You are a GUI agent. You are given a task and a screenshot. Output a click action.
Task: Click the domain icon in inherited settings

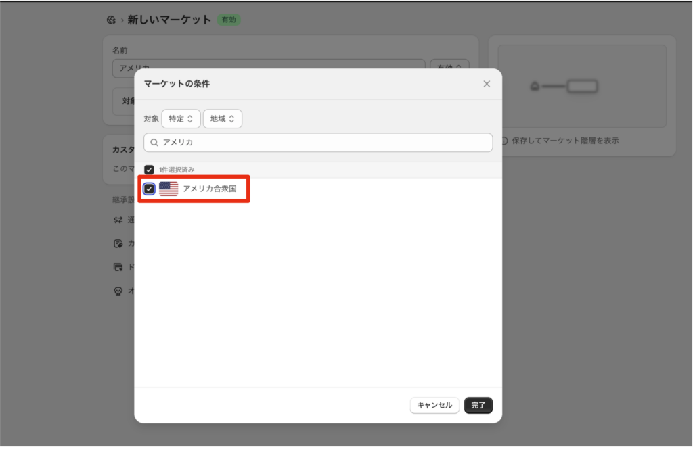[118, 267]
